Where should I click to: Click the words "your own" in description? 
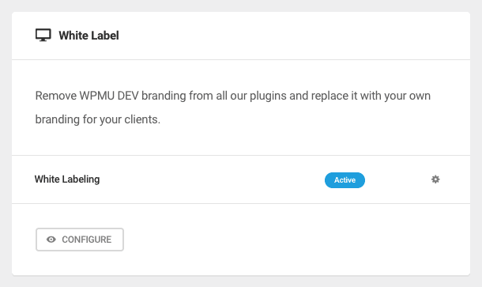pyautogui.click(x=407, y=96)
